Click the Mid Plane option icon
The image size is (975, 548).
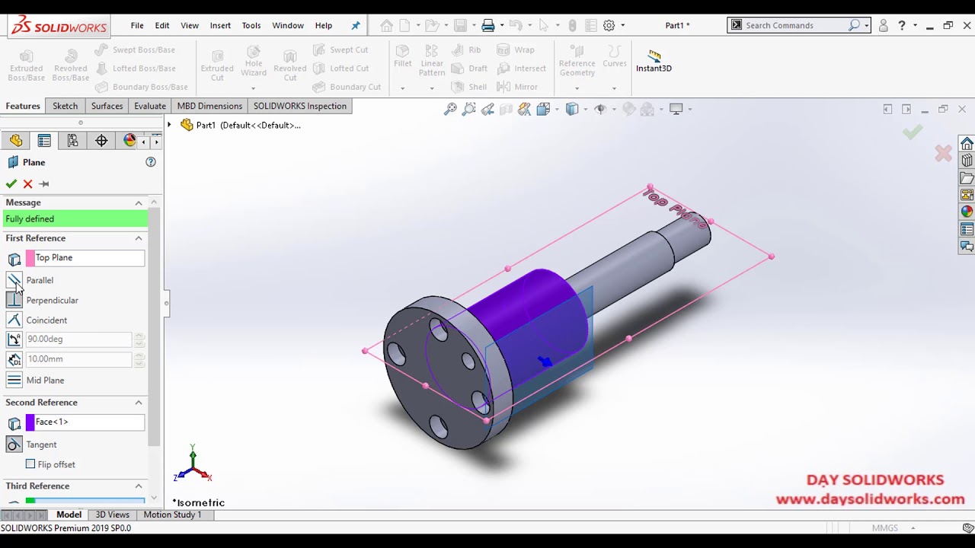point(14,380)
